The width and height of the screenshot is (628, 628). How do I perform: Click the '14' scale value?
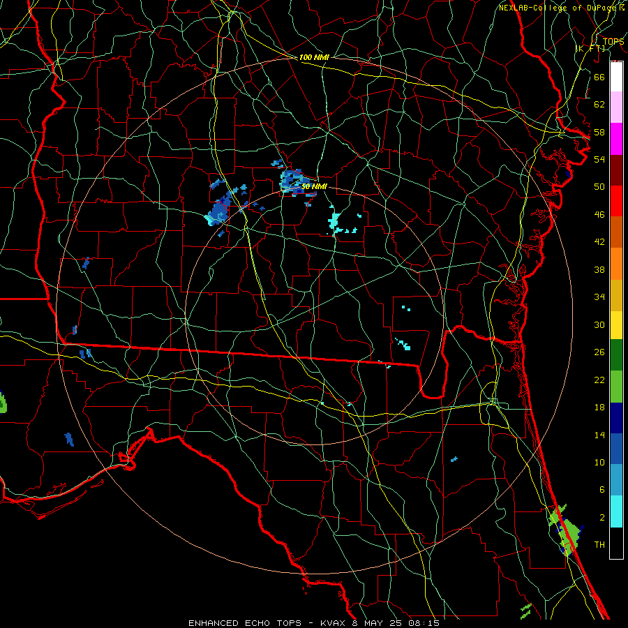pyautogui.click(x=599, y=435)
